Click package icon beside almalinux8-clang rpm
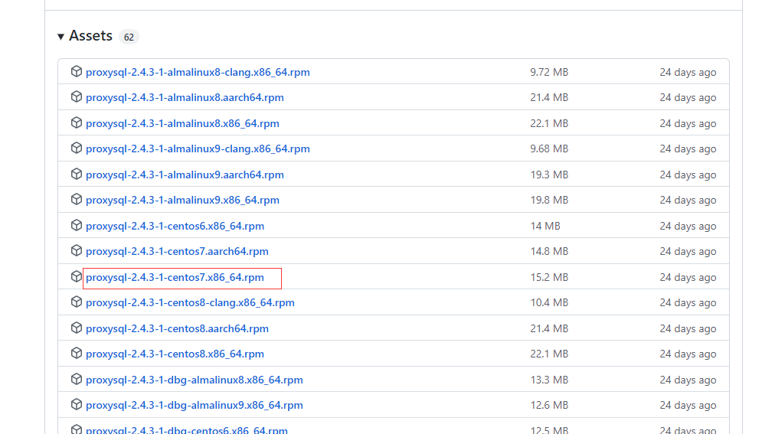 coord(76,71)
